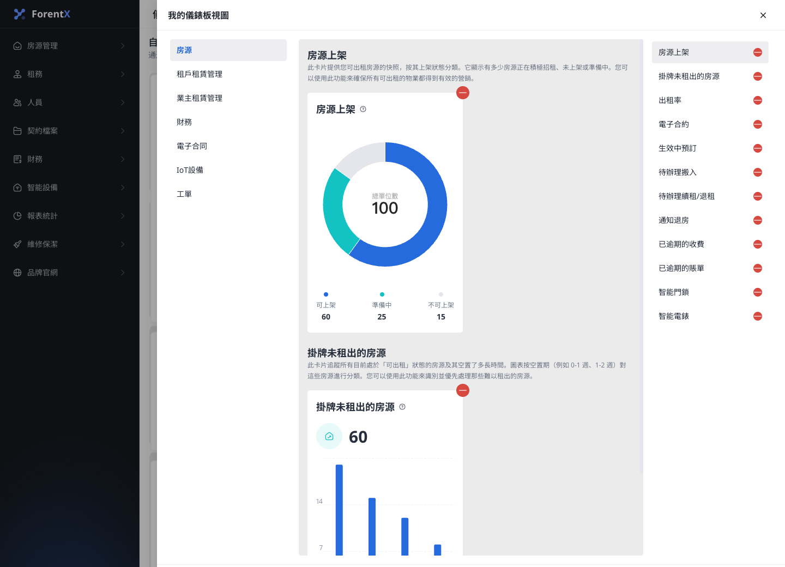Expand the 租務 sidebar menu
The height and width of the screenshot is (567, 785).
click(70, 74)
